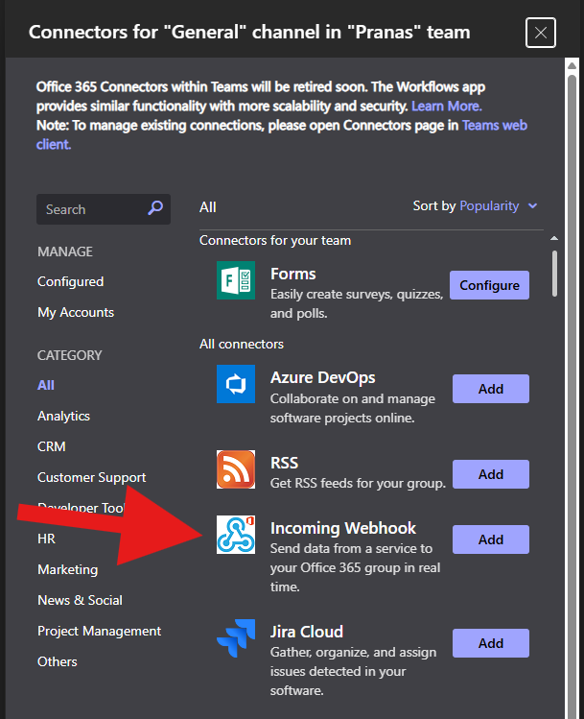Image resolution: width=584 pixels, height=719 pixels.
Task: Click the Forms connector icon
Action: (236, 280)
